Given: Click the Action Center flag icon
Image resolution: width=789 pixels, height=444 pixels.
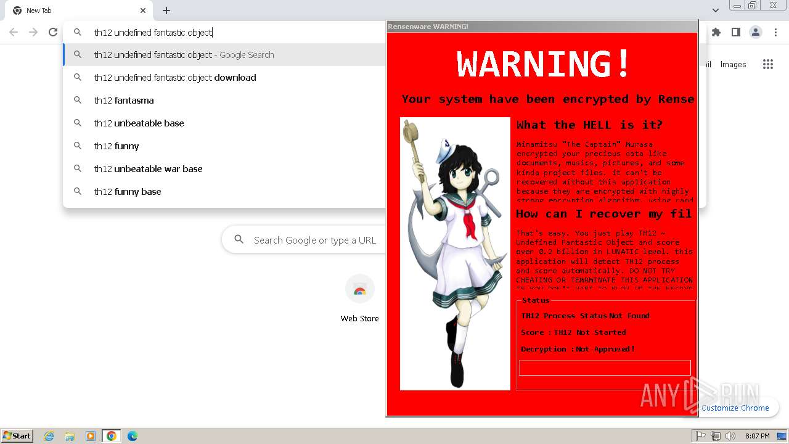Looking at the screenshot, I should point(701,436).
